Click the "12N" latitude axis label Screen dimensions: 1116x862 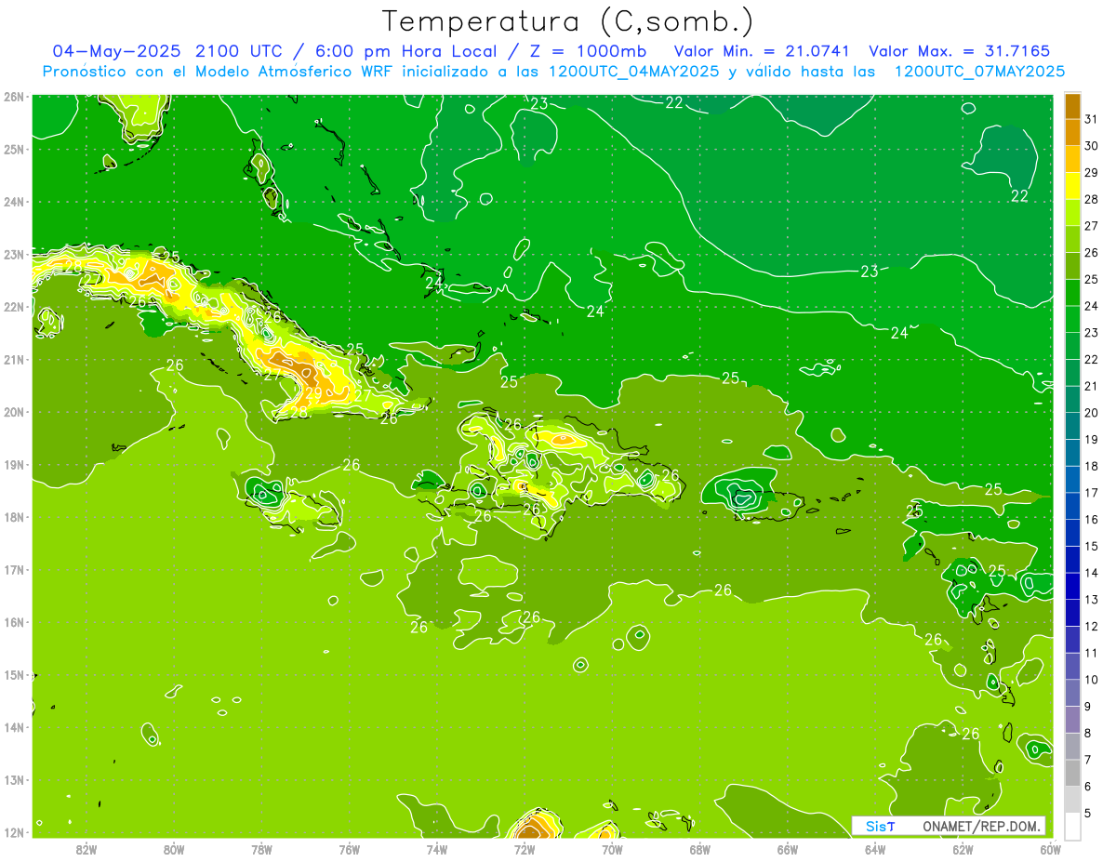(x=14, y=832)
